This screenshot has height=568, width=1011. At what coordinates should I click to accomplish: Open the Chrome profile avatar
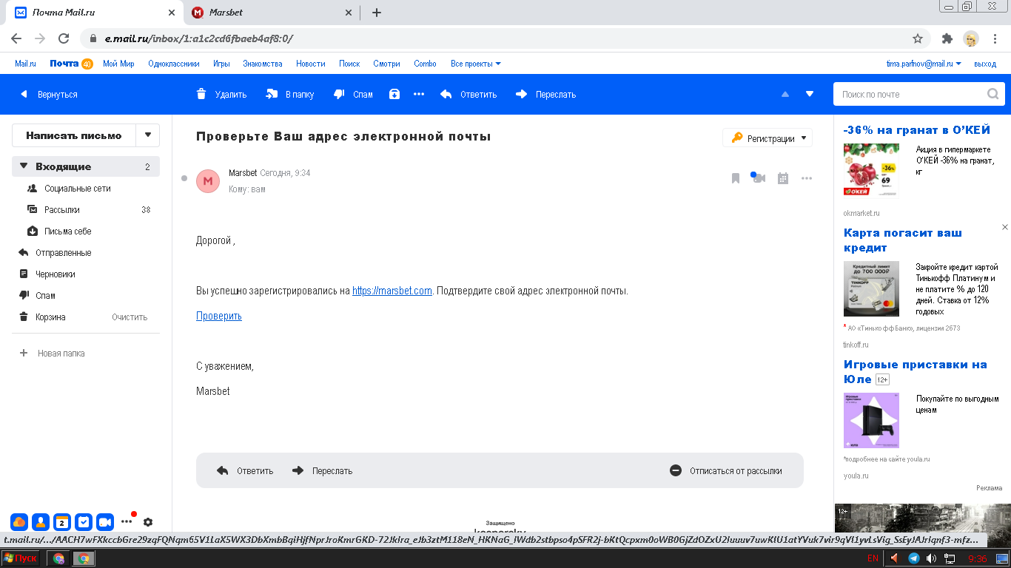(x=971, y=38)
